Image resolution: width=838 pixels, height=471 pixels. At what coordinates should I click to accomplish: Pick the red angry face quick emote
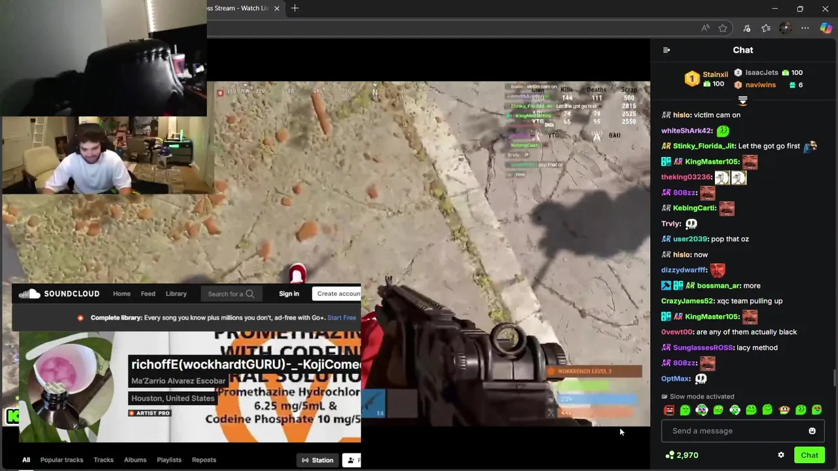tap(669, 410)
